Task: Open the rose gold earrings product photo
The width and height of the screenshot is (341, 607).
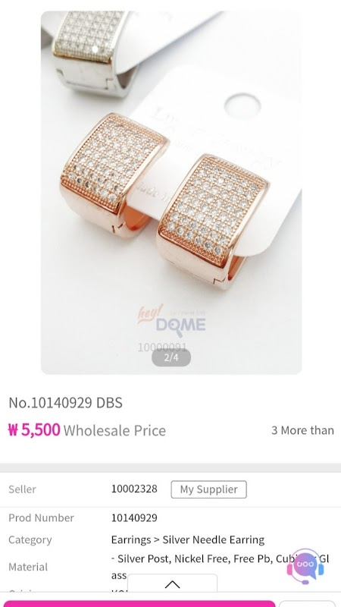Action: [x=171, y=193]
